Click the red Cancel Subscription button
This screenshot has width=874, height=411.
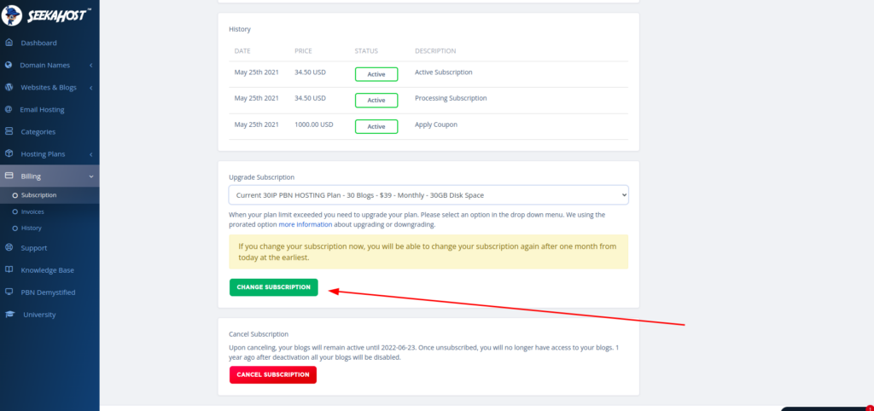[x=272, y=375]
